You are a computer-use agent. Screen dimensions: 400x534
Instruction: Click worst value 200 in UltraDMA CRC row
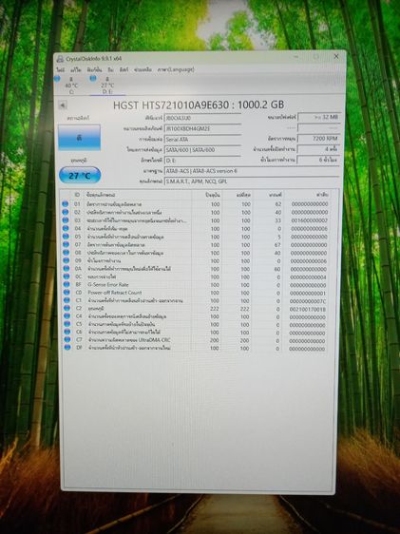245,340
